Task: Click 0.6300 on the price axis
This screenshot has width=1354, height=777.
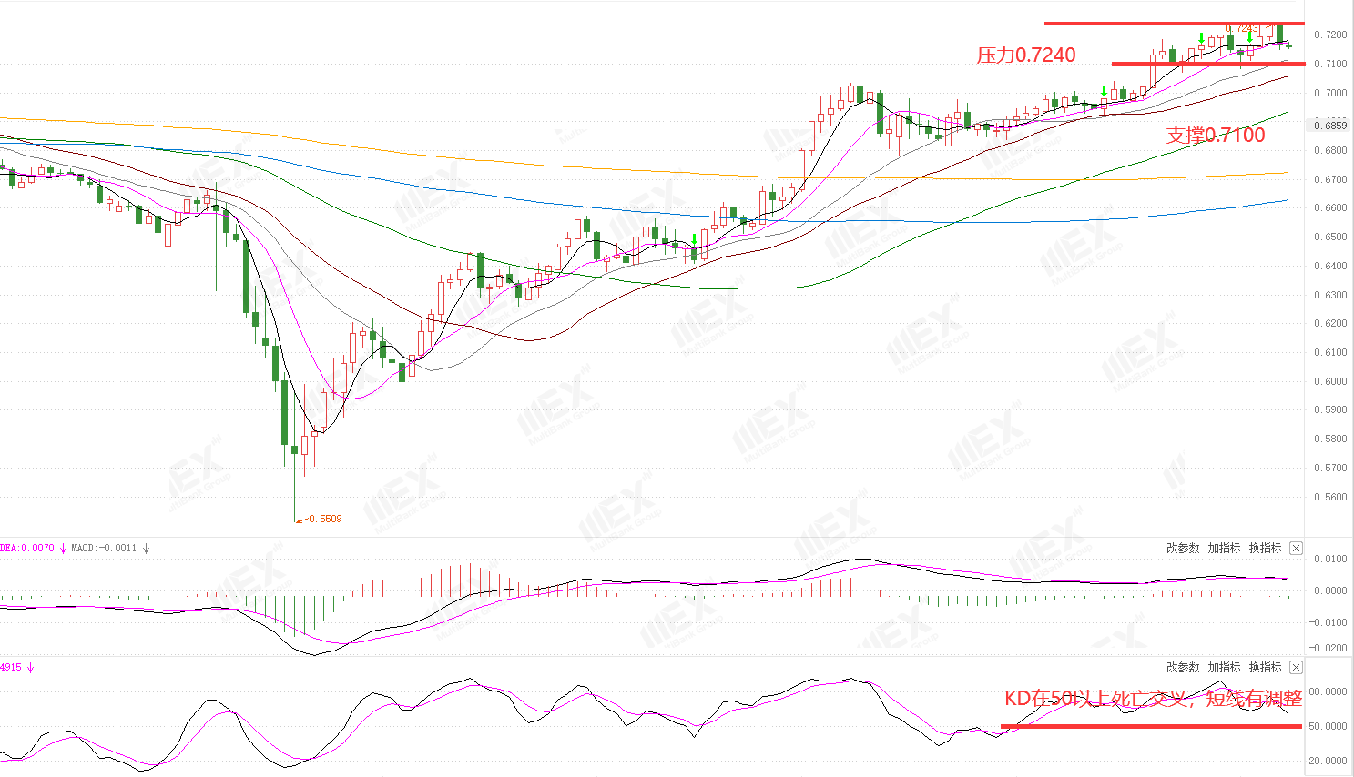Action: pyautogui.click(x=1331, y=295)
